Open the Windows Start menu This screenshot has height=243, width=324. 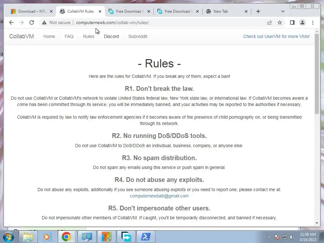[8, 237]
